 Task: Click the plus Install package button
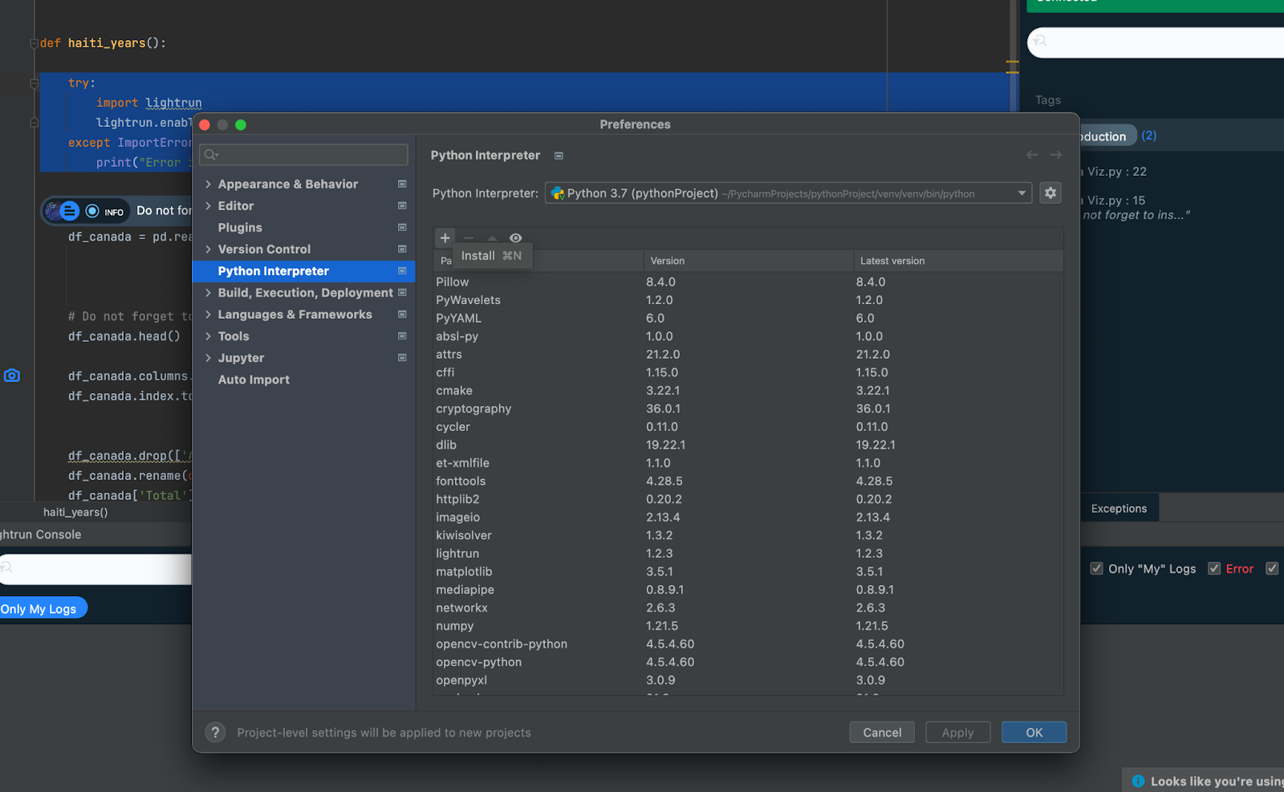445,238
